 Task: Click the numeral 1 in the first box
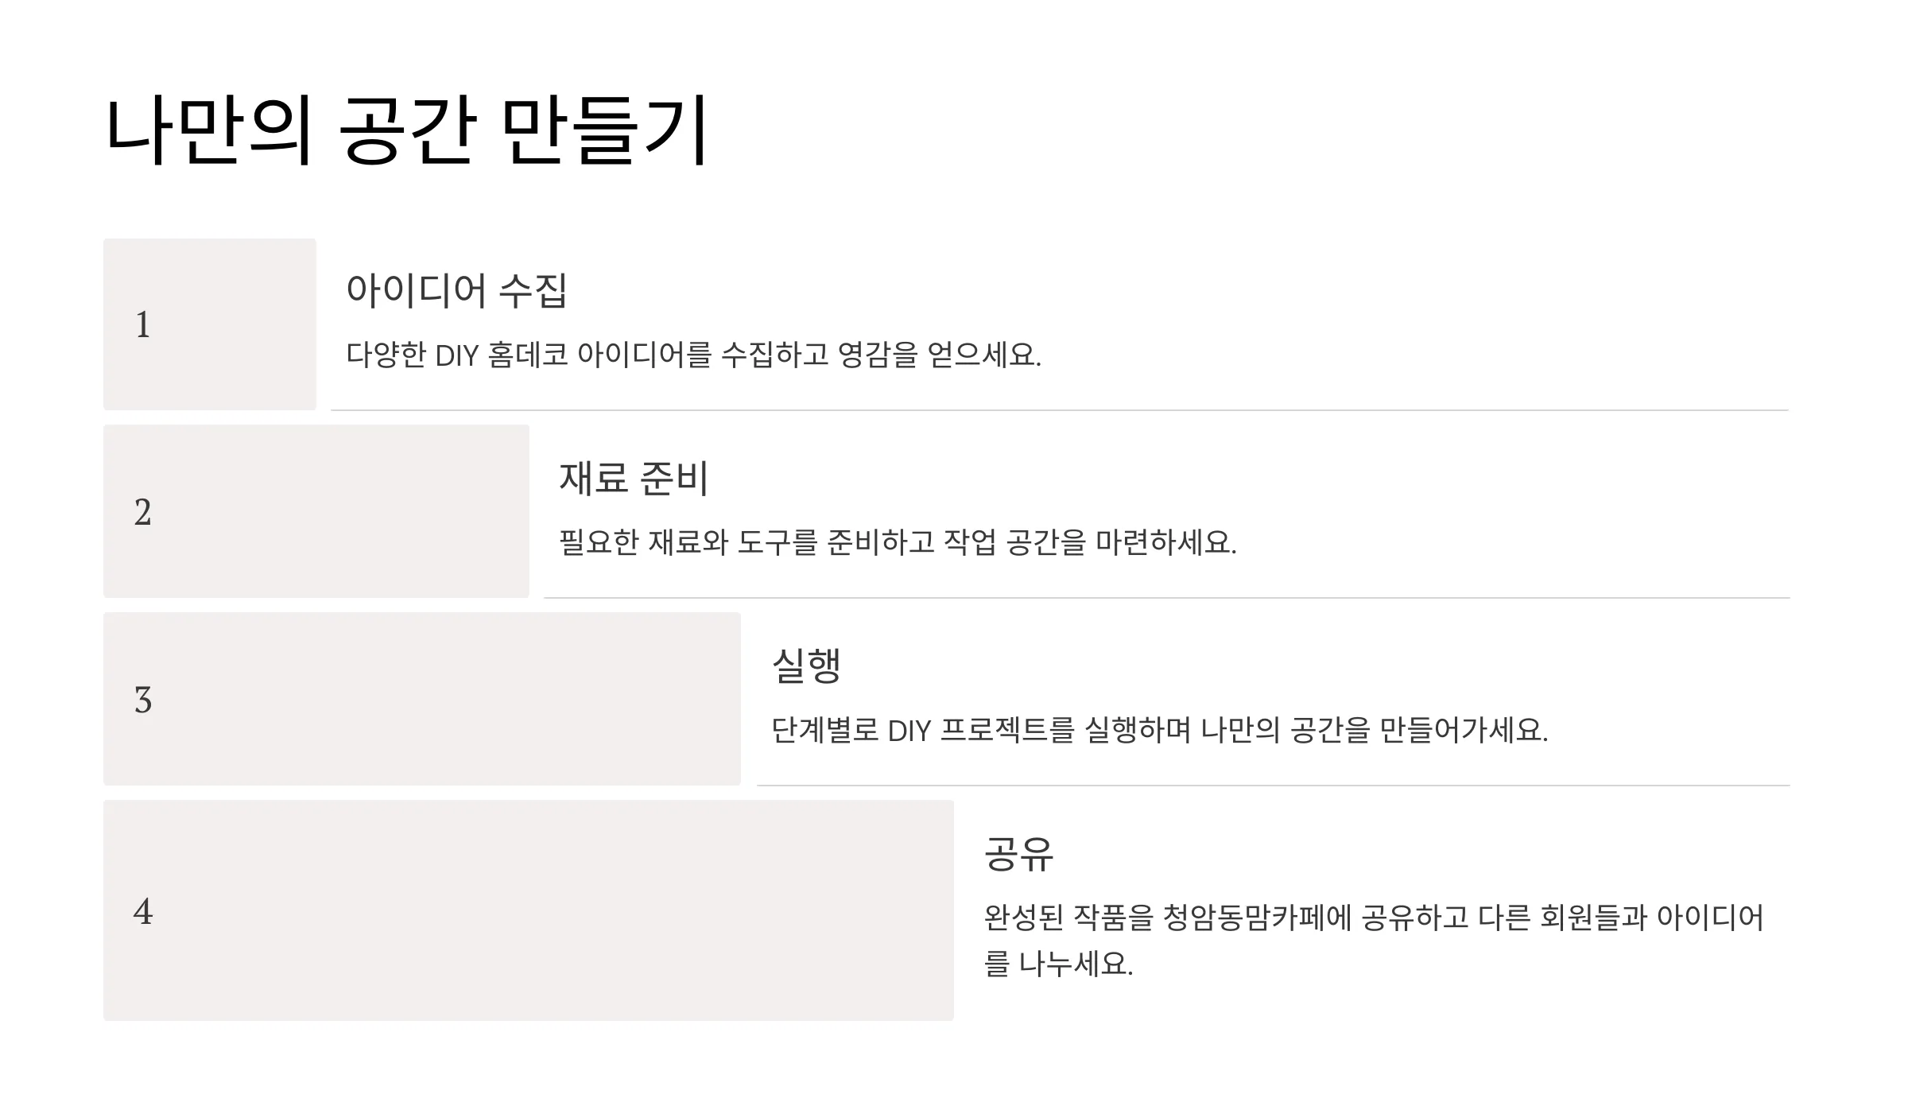(143, 324)
